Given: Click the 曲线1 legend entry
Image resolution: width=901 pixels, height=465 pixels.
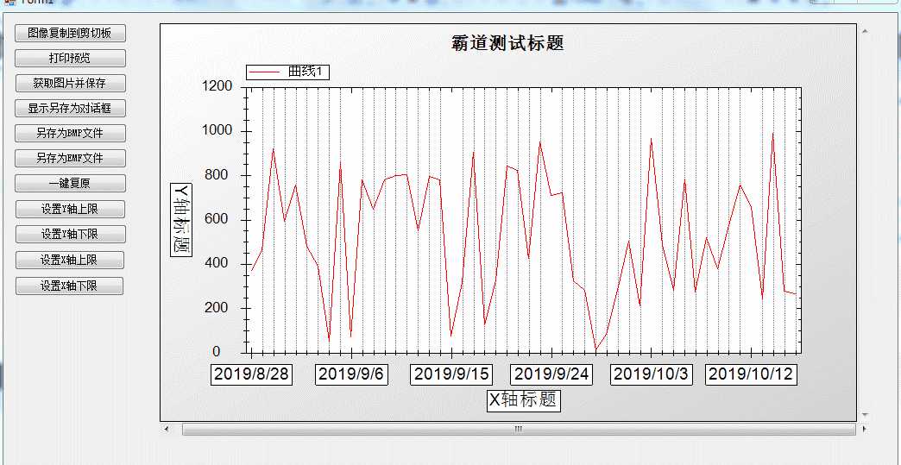Looking at the screenshot, I should point(288,72).
